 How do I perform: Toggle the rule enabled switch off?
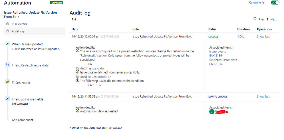click(x=275, y=3)
